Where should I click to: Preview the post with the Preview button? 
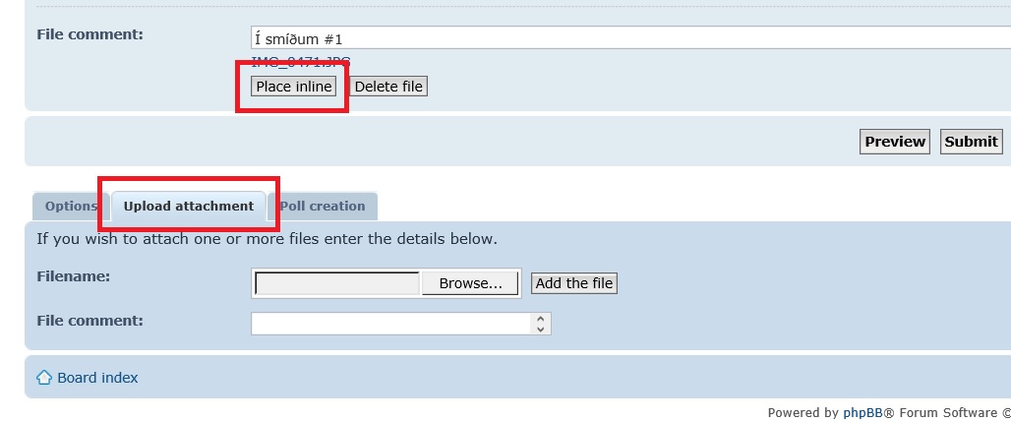coord(895,142)
